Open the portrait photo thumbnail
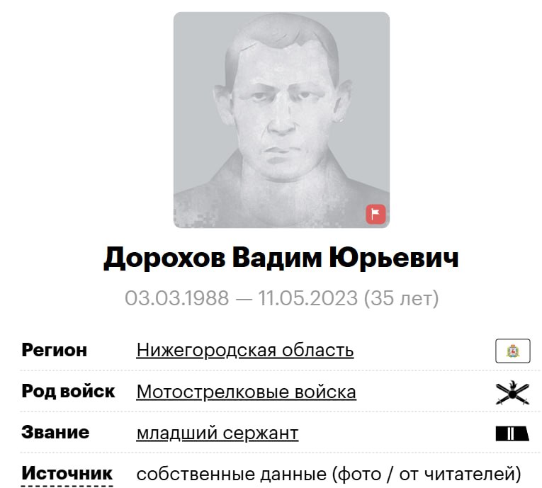The height and width of the screenshot is (488, 542). point(281,120)
